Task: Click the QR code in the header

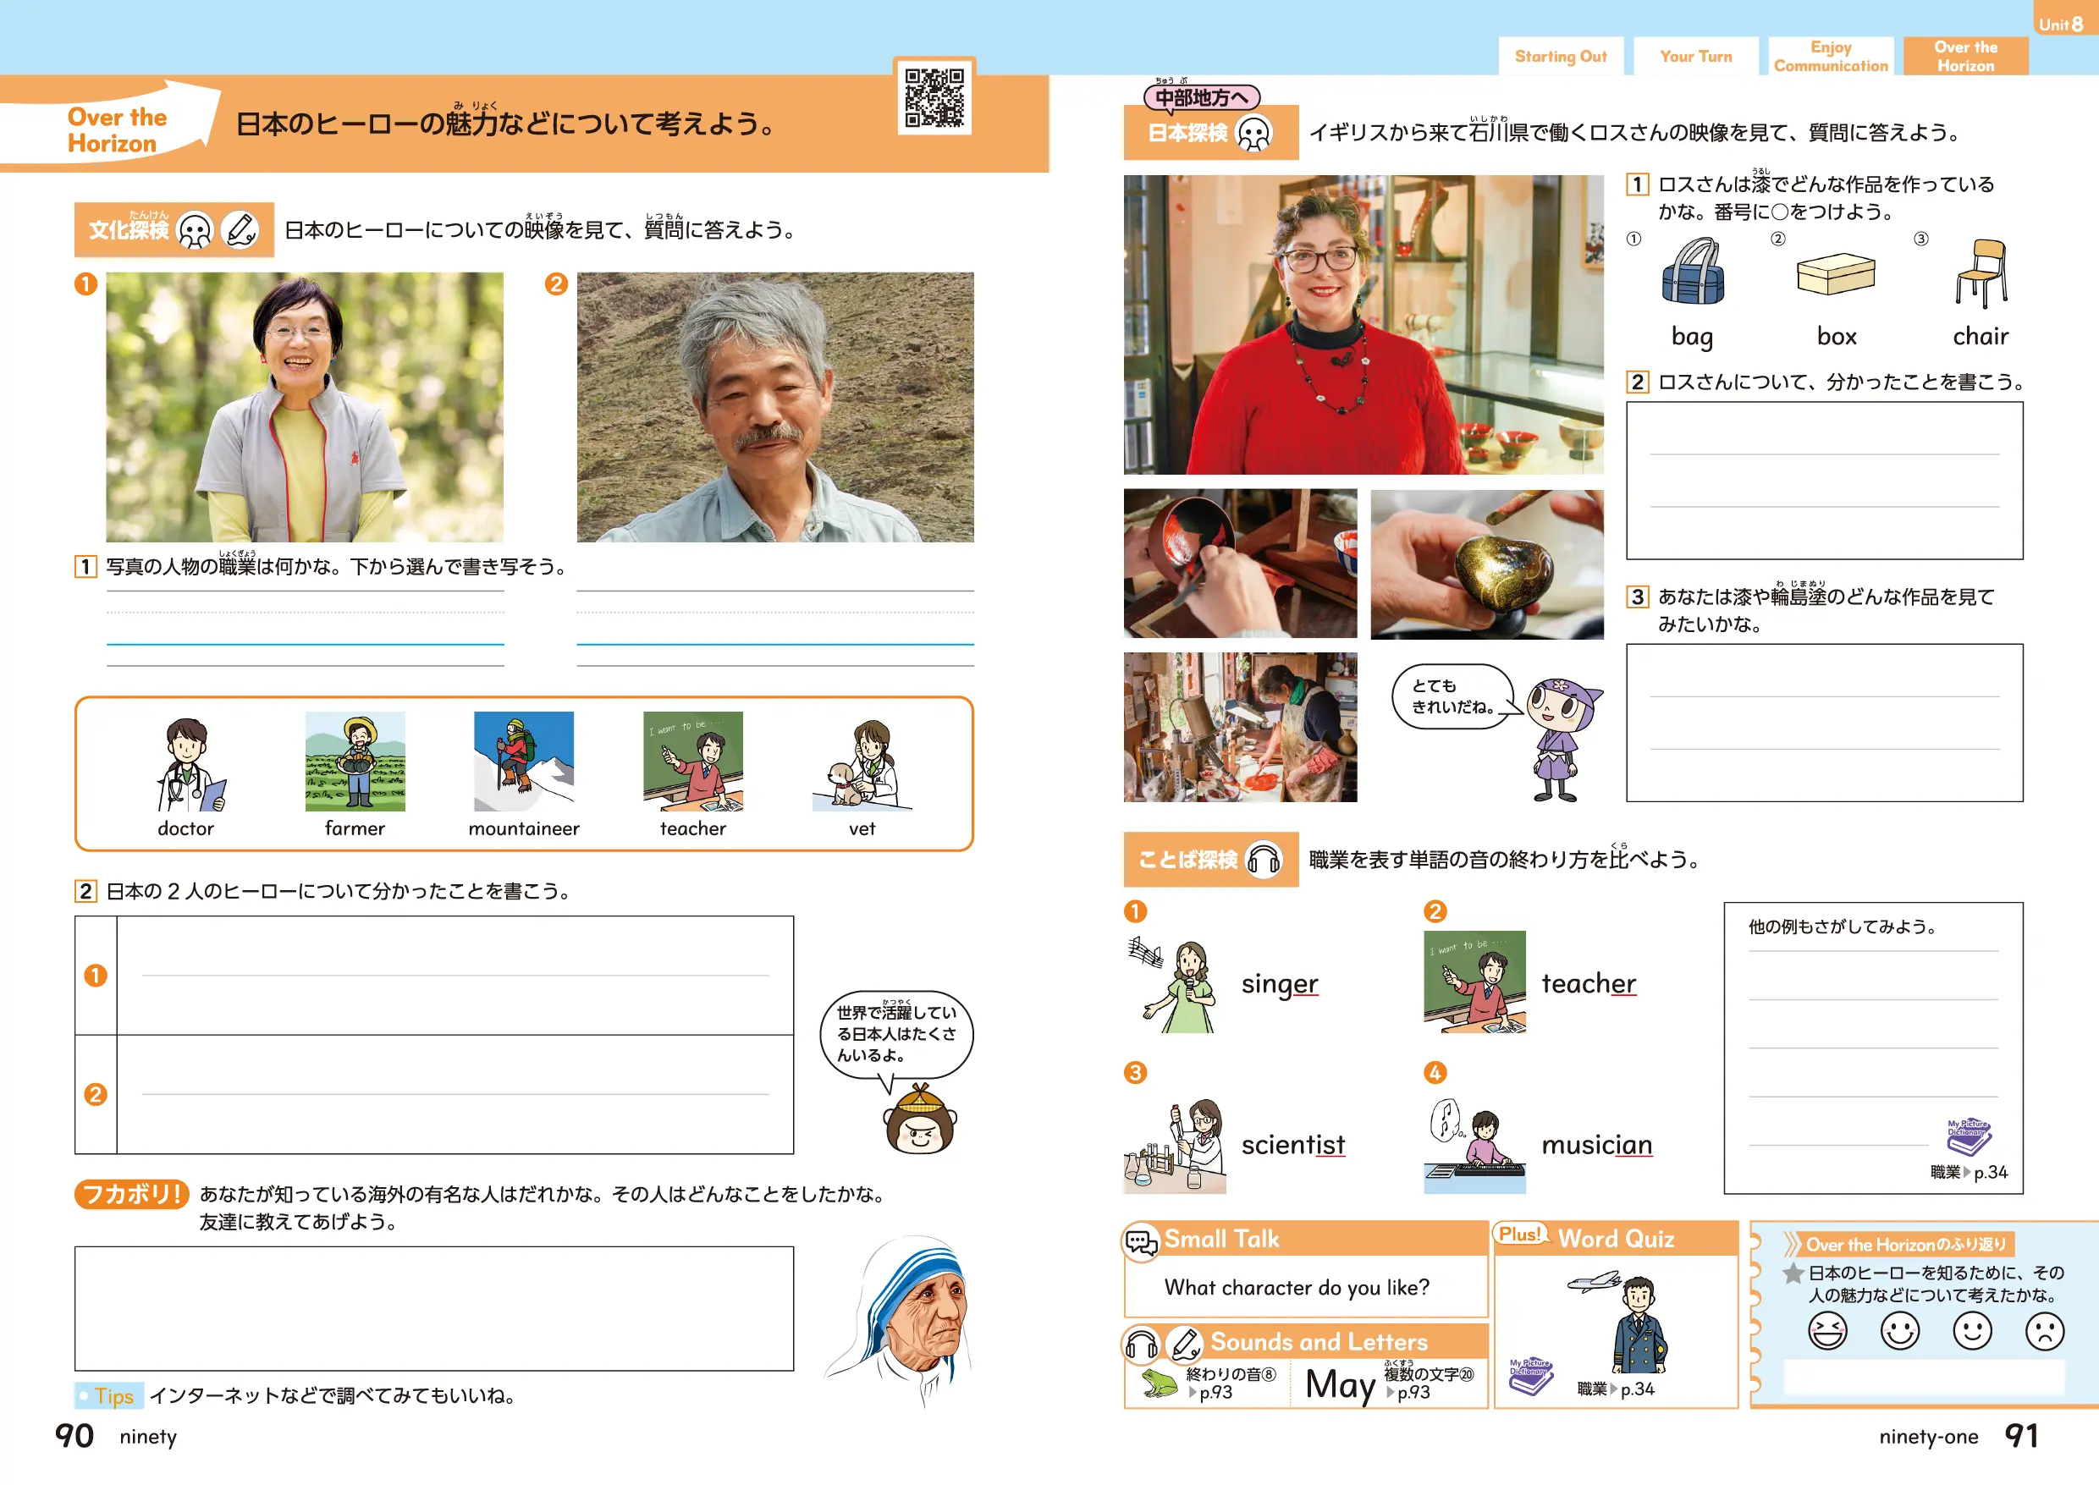Action: coord(934,97)
